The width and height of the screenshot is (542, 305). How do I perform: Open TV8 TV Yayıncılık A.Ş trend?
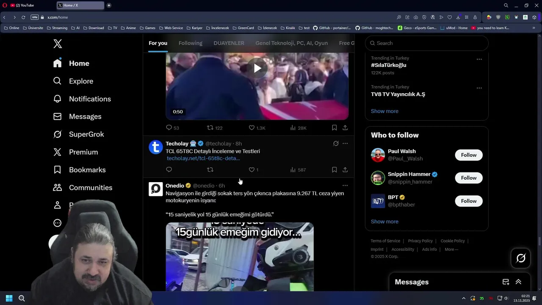click(x=398, y=94)
